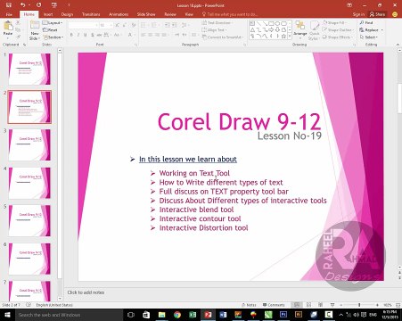Switch to the Slide Show tab
The height and width of the screenshot is (321, 402).
pos(146,14)
